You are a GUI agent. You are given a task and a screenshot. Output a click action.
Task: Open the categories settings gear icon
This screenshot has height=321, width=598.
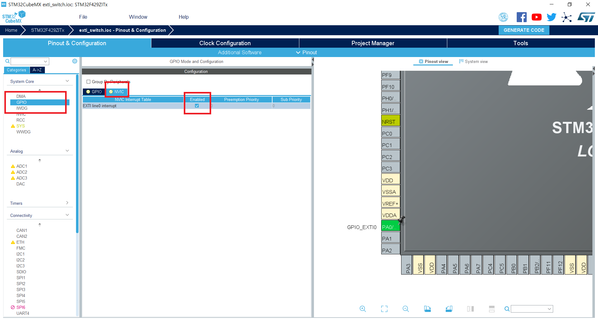point(75,61)
